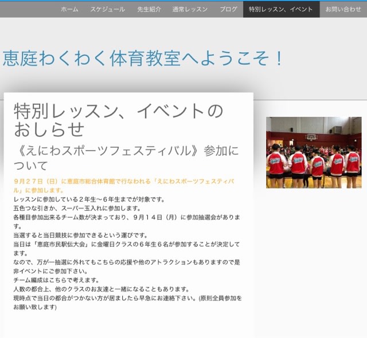
Task: Go to the スケジュール page
Action: click(108, 9)
